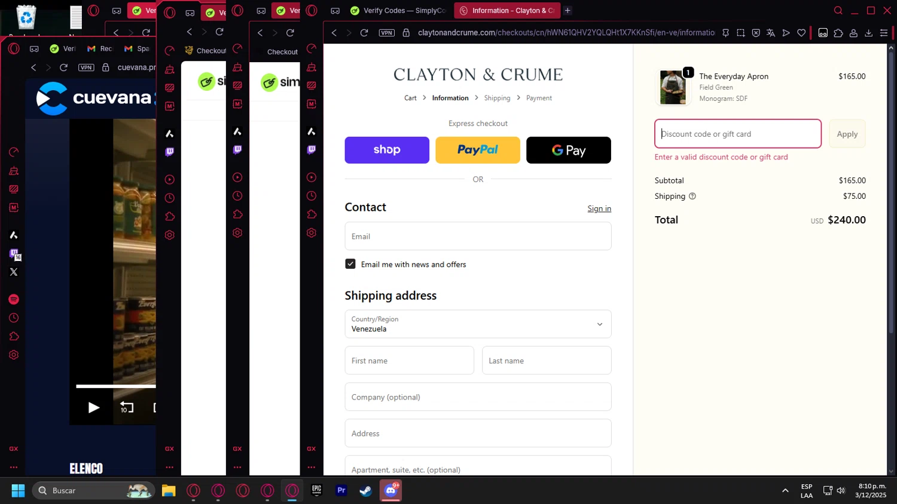Open the profile account icon in front window toolbar
The width and height of the screenshot is (897, 504).
pyautogui.click(x=854, y=33)
